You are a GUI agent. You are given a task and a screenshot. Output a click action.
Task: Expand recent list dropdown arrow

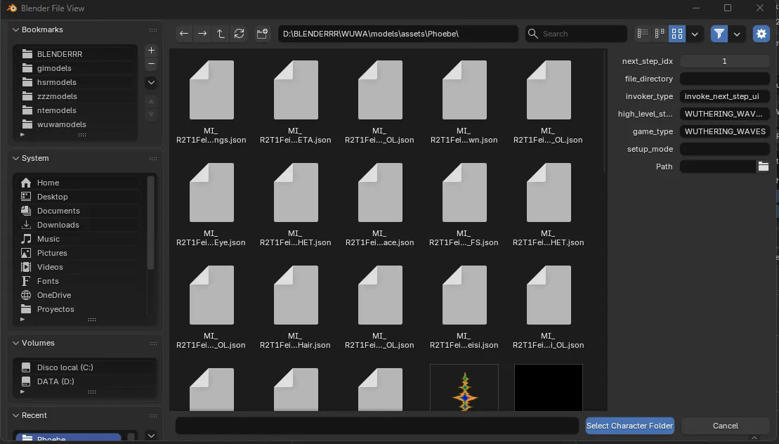152,436
